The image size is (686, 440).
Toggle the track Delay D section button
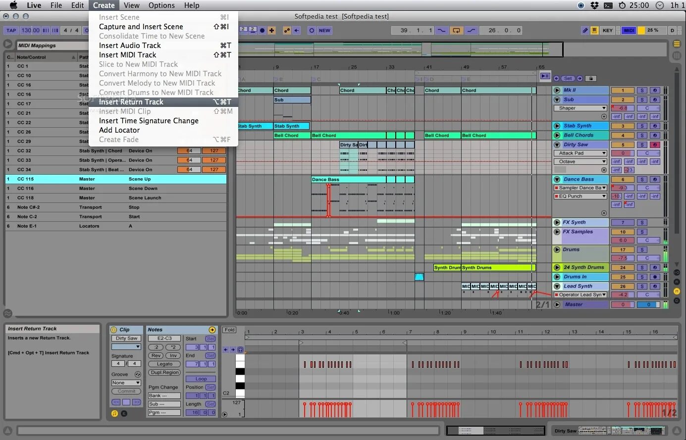[x=677, y=301]
